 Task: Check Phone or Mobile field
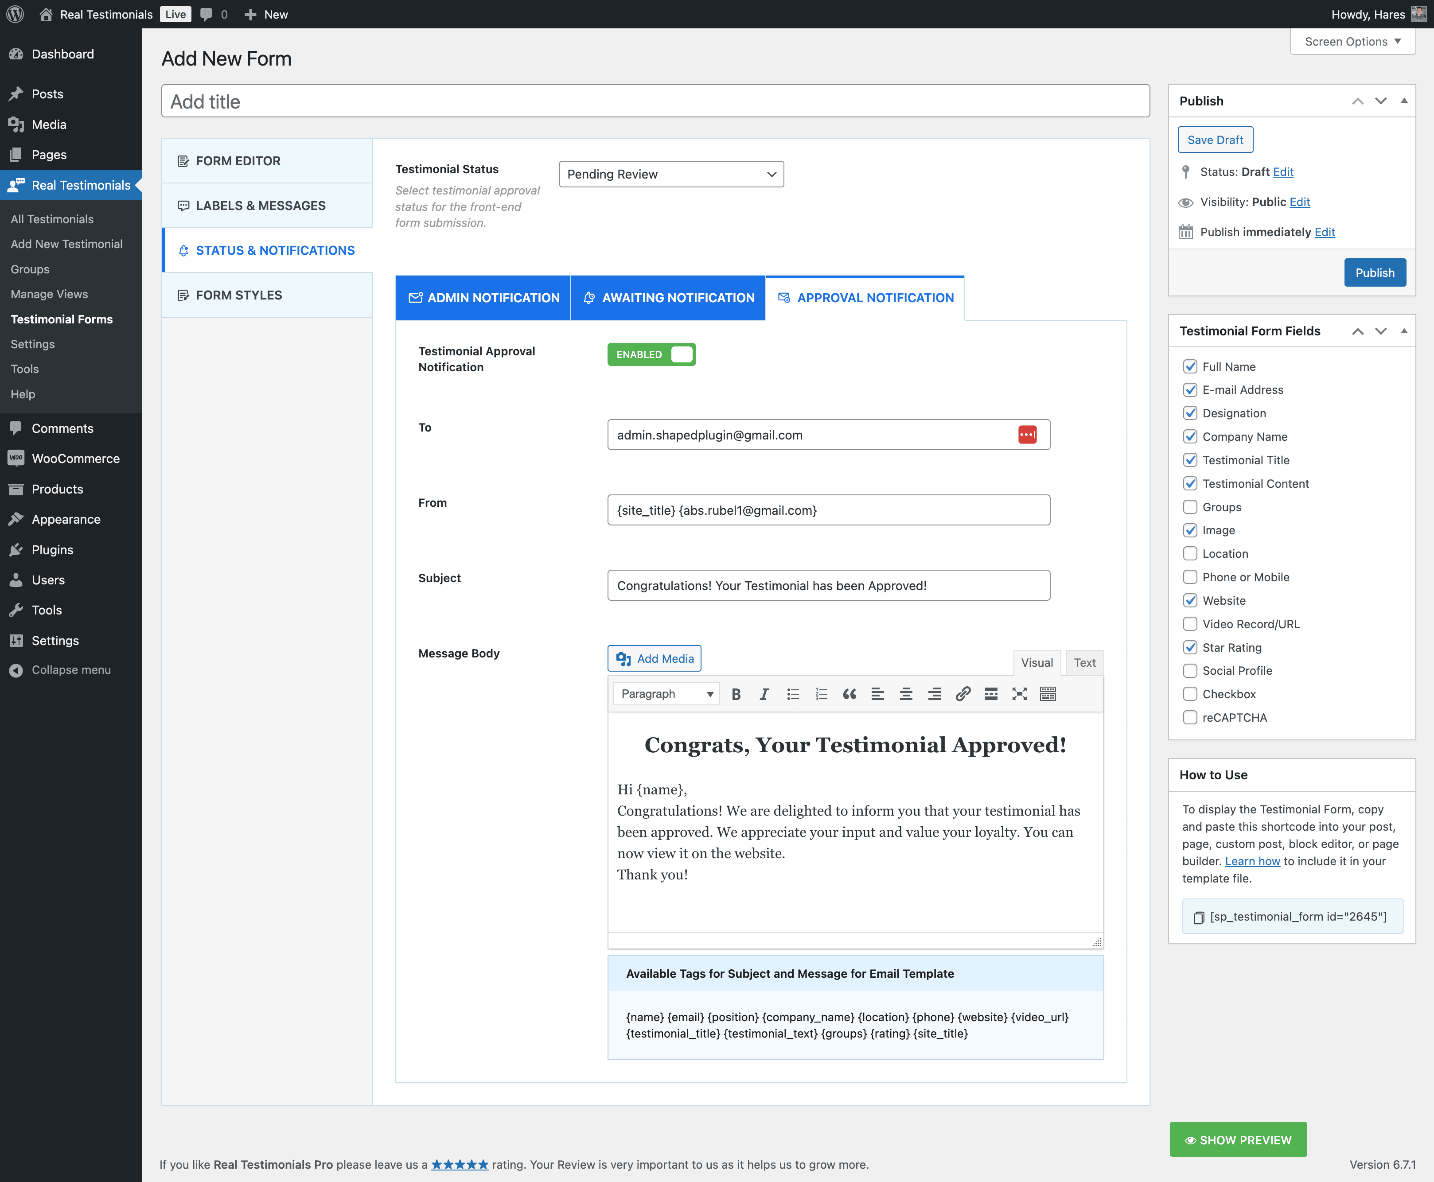pyautogui.click(x=1189, y=577)
